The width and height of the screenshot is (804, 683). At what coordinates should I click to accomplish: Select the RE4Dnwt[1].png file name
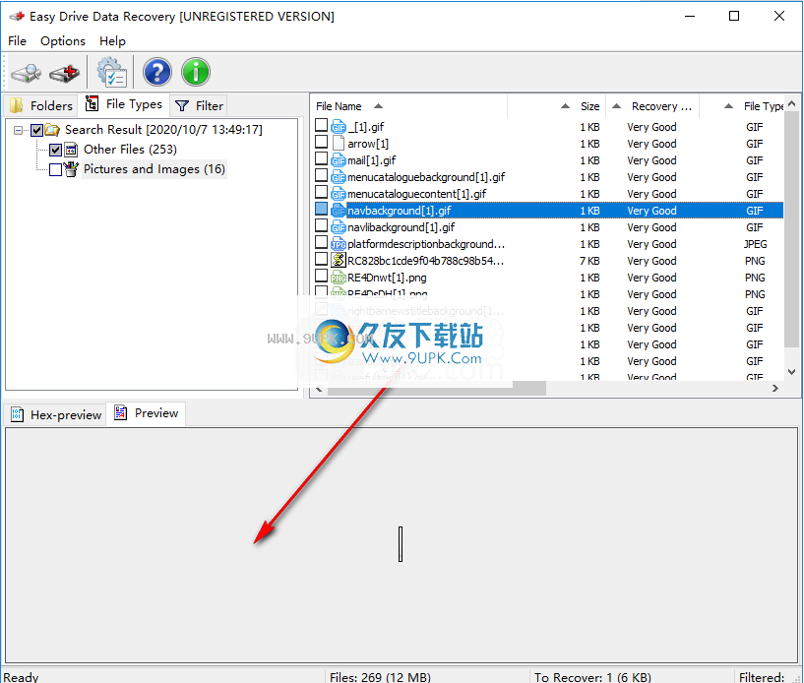pyautogui.click(x=387, y=278)
